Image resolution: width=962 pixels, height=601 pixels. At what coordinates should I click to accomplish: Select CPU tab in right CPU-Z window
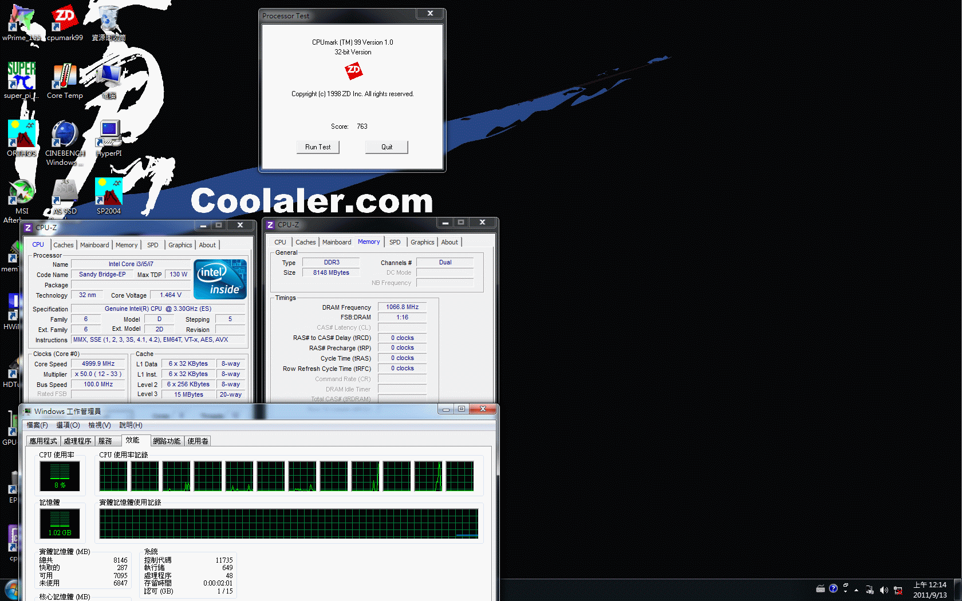280,242
